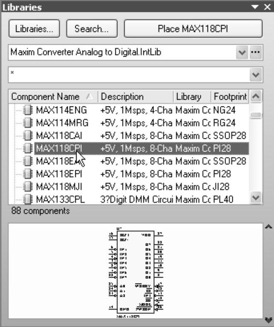274x327 pixels.
Task: Click NG24 footprint in MAX114ENG row
Action: (224, 110)
